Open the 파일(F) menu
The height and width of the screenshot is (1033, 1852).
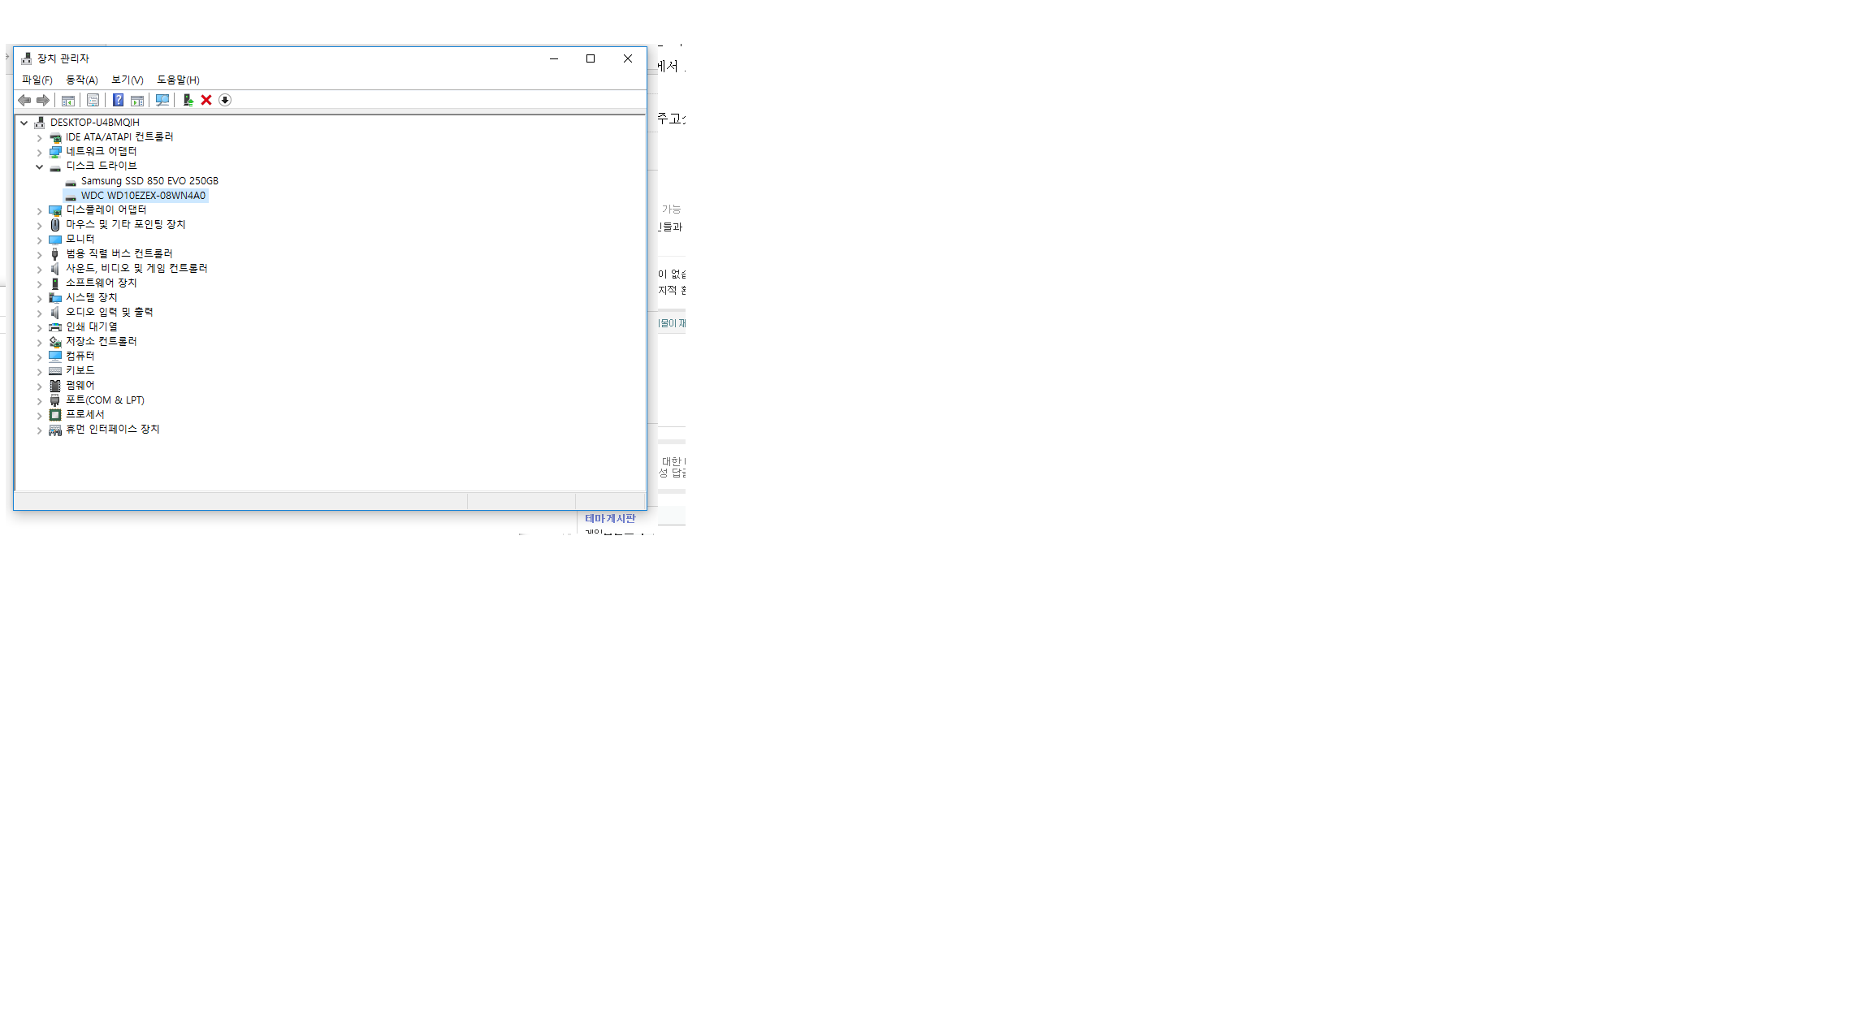[37, 80]
